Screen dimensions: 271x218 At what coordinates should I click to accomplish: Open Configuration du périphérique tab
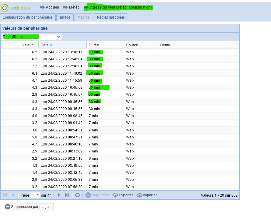[x=27, y=17]
